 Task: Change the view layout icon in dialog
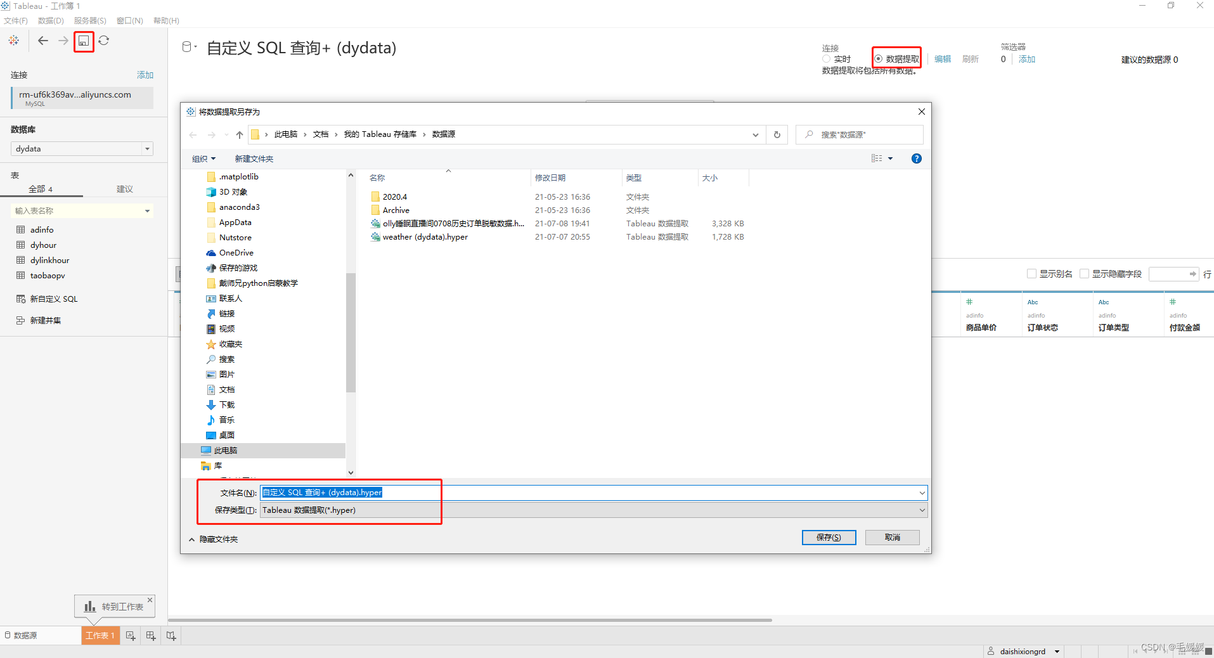click(877, 158)
